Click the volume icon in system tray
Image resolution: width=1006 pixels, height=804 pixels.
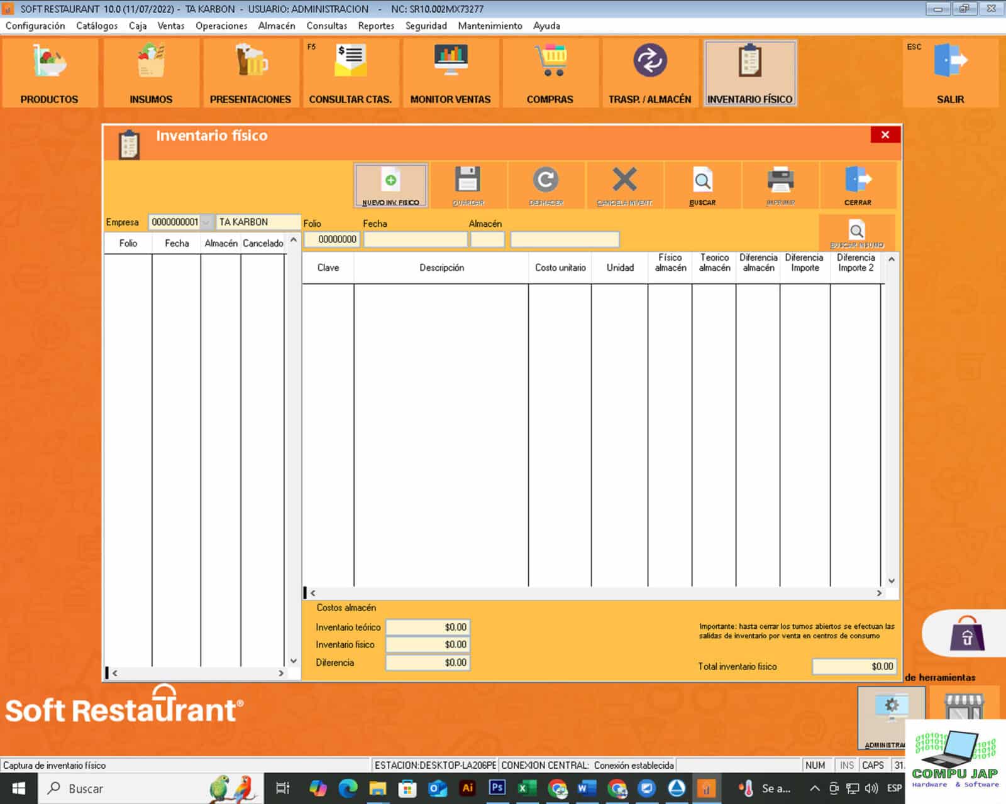871,788
